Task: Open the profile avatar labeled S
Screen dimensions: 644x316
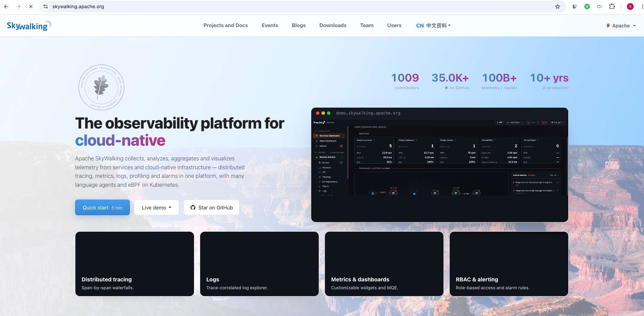Action: (x=630, y=7)
